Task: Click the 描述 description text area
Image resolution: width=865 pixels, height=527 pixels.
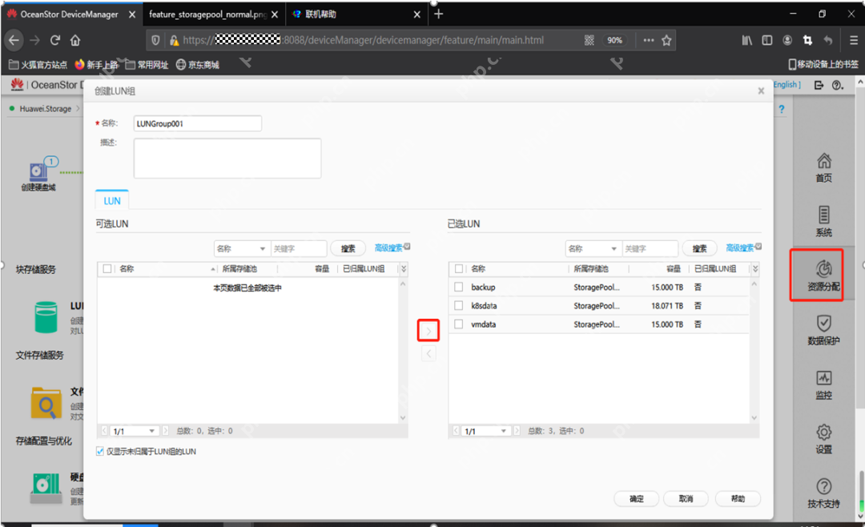Action: point(227,158)
